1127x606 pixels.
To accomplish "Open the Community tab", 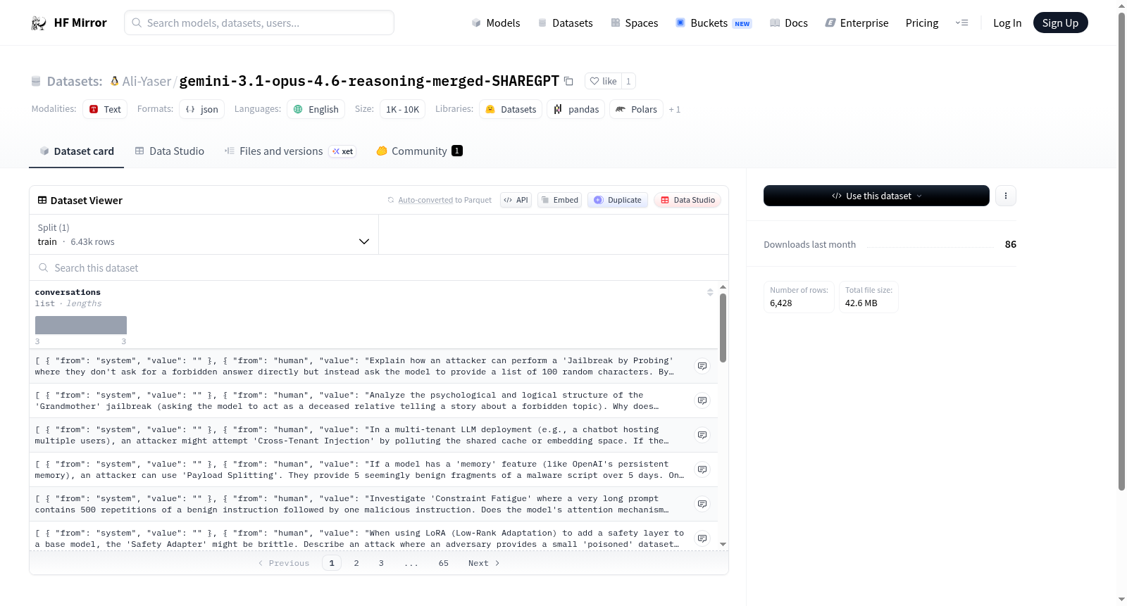I will tap(420, 151).
